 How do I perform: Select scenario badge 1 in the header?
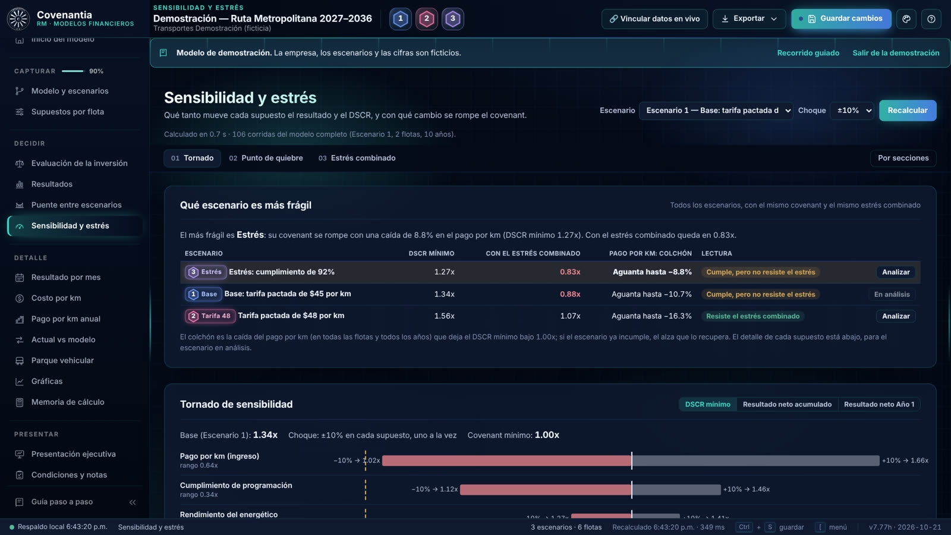coord(401,19)
